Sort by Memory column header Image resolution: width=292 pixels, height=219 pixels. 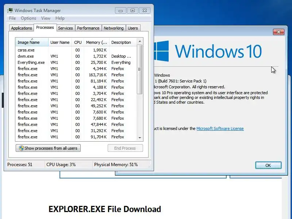[x=96, y=42]
